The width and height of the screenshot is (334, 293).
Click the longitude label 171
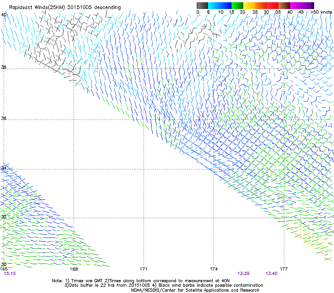click(144, 269)
